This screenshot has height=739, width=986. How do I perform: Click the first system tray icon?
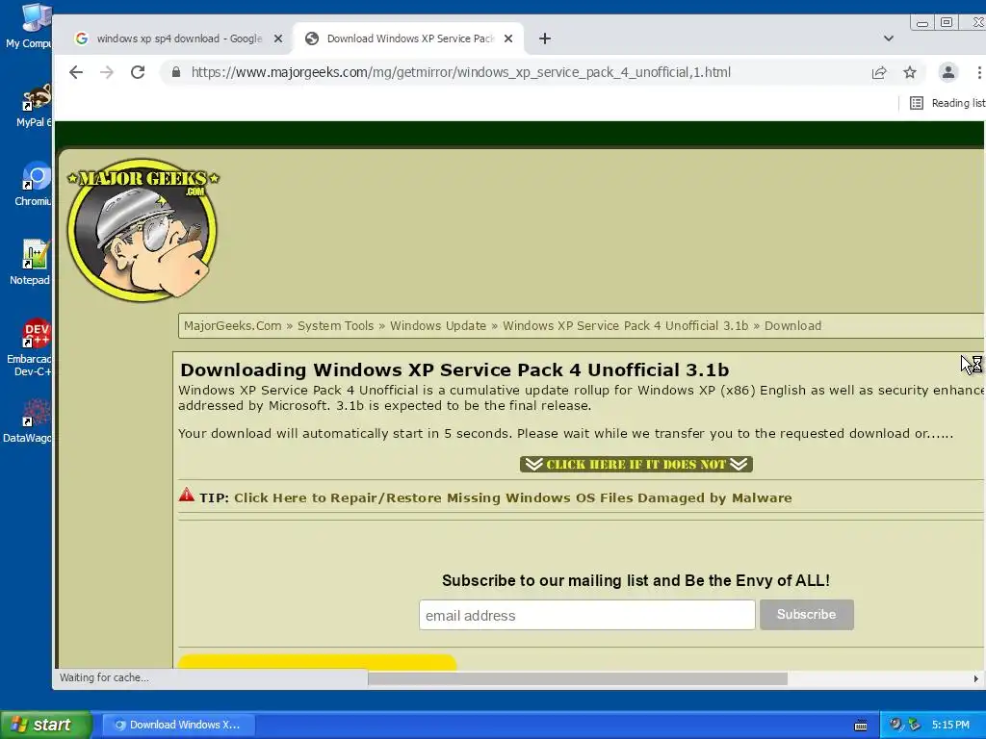[895, 725]
